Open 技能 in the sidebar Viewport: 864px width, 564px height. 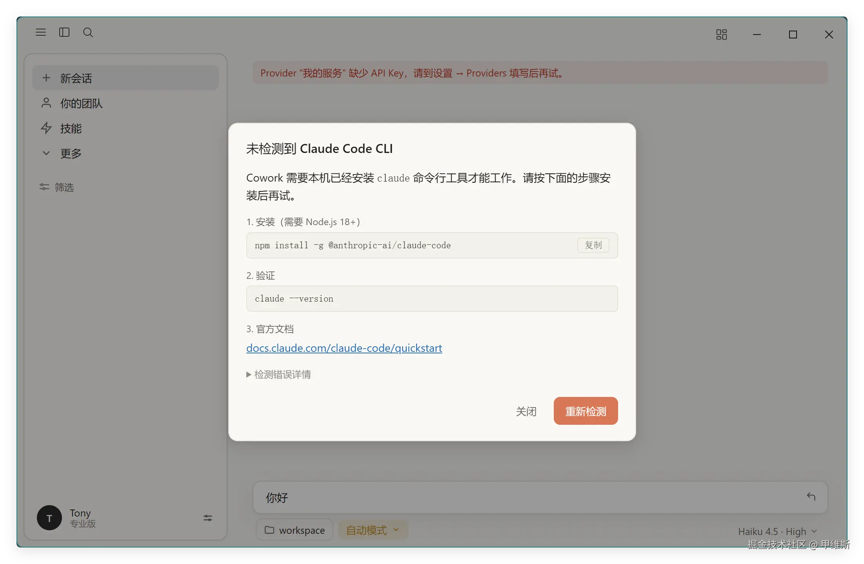[x=126, y=128]
